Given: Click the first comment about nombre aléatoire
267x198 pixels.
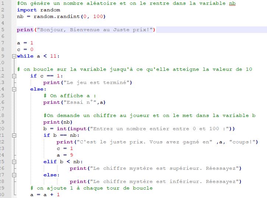Looking at the screenshot, I should pyautogui.click(x=126, y=3).
